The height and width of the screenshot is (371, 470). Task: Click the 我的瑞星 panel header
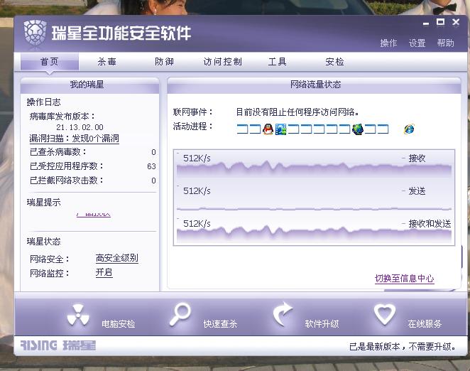point(89,85)
